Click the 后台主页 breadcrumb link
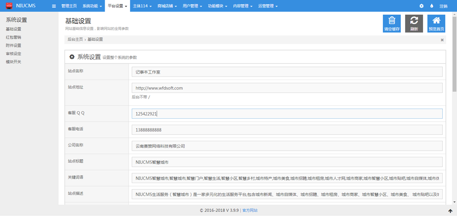 coord(75,39)
